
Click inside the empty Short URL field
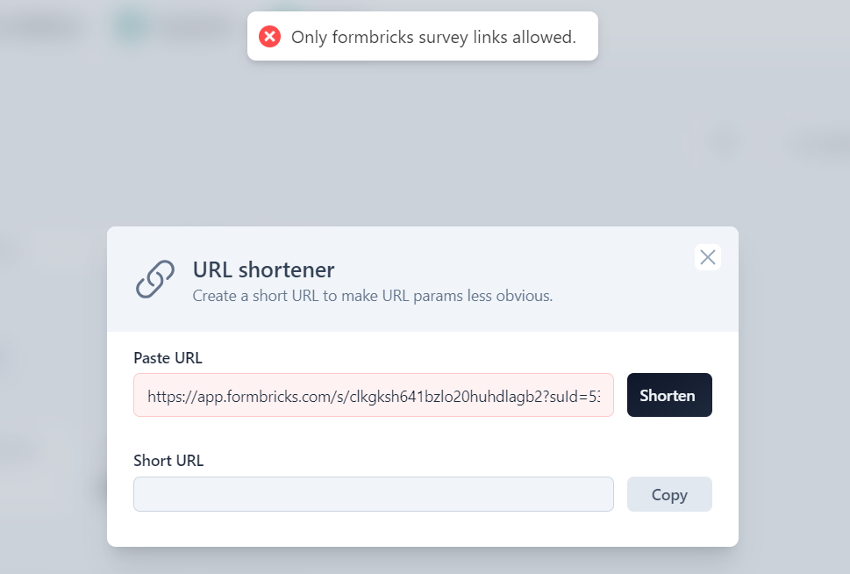tap(374, 494)
